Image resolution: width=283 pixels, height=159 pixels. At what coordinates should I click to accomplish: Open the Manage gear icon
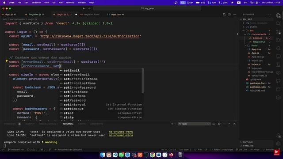(x=278, y=143)
